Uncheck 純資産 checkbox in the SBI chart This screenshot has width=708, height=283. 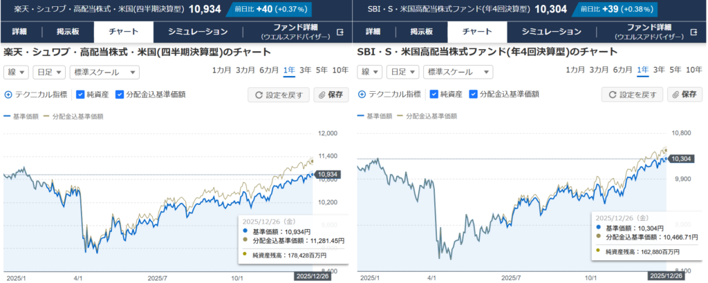click(434, 95)
